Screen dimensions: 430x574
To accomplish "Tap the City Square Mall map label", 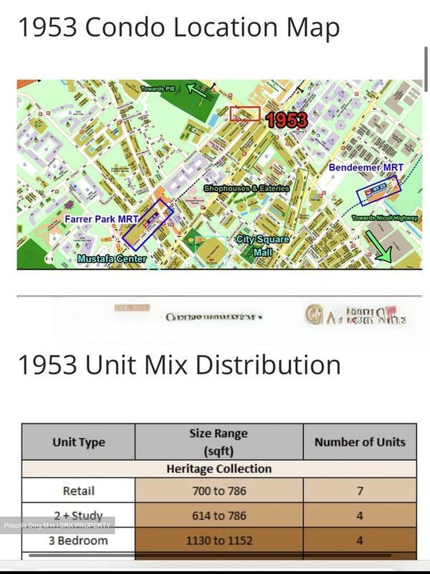I will pos(262,245).
